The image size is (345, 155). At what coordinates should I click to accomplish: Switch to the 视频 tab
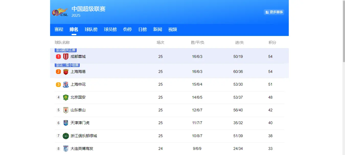(172, 30)
